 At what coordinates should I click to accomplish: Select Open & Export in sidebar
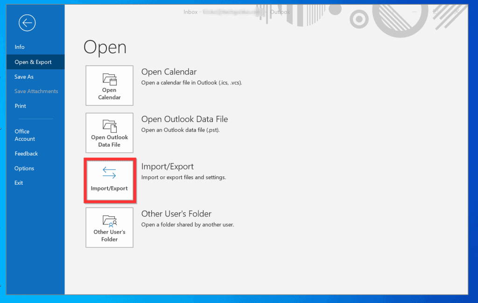coord(35,62)
